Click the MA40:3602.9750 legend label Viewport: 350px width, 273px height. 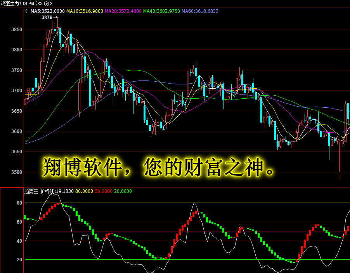(161, 11)
